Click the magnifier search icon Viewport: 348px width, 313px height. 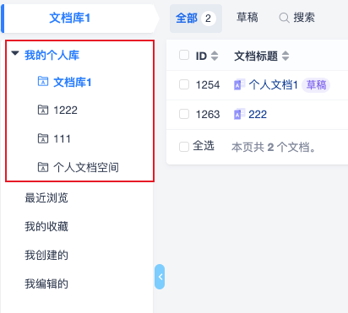click(x=284, y=18)
